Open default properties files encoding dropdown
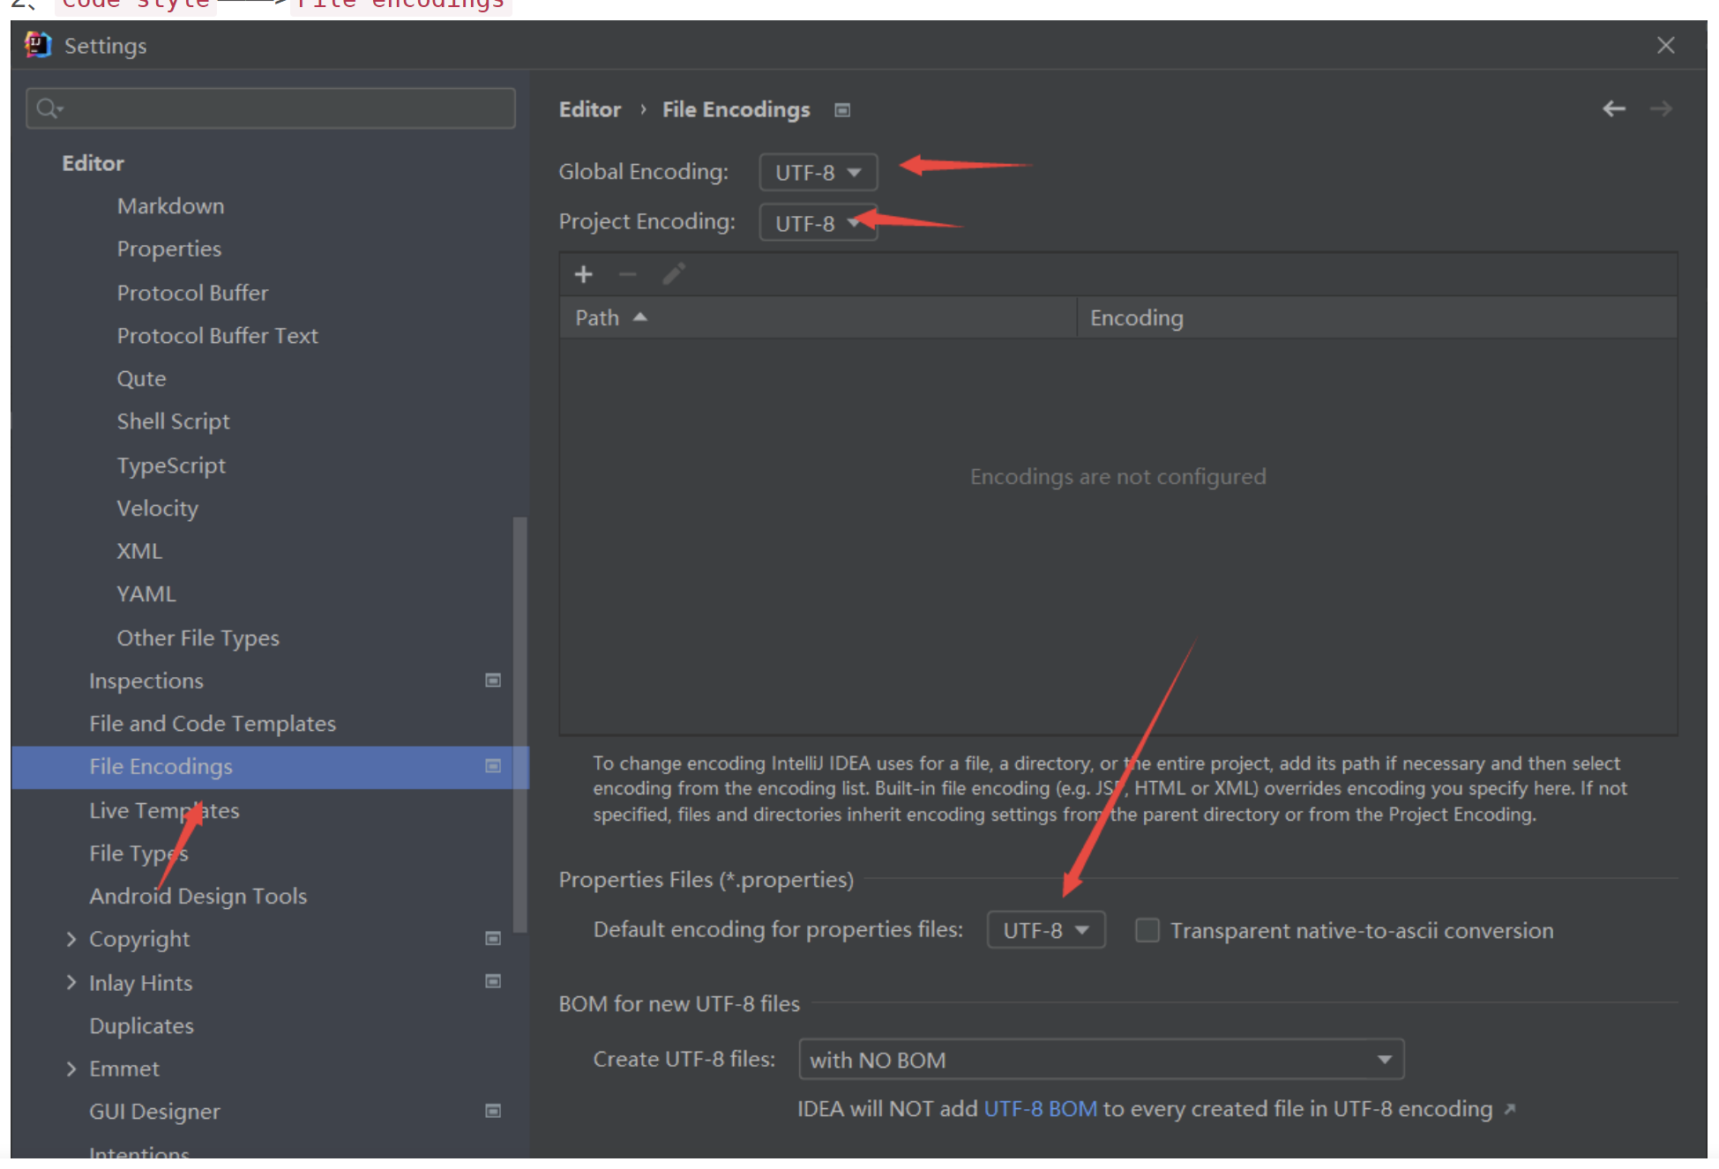 [1045, 930]
